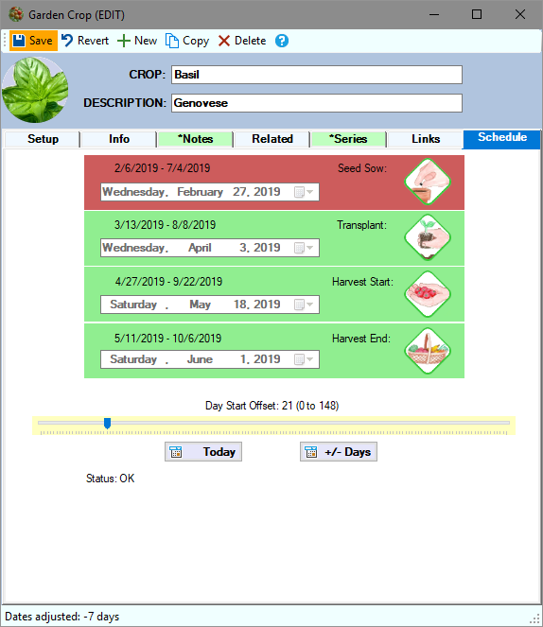Click the Transplant seedling icon

[x=428, y=238]
